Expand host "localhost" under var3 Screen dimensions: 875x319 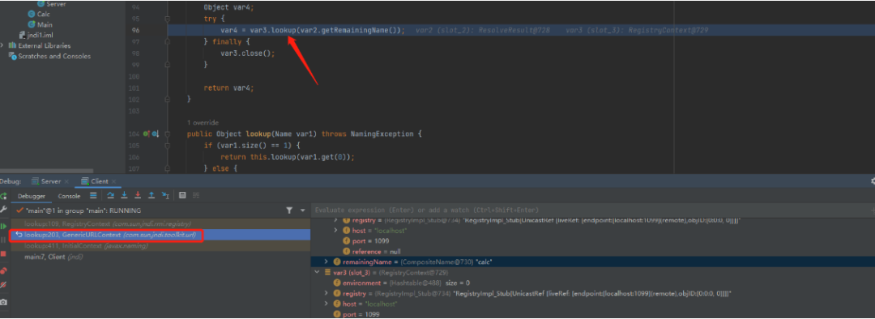point(327,304)
